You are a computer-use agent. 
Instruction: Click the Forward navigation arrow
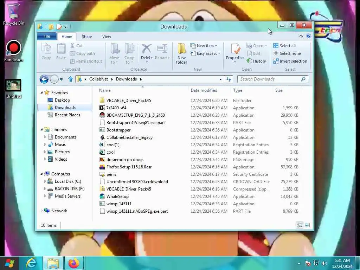[x=54, y=79]
